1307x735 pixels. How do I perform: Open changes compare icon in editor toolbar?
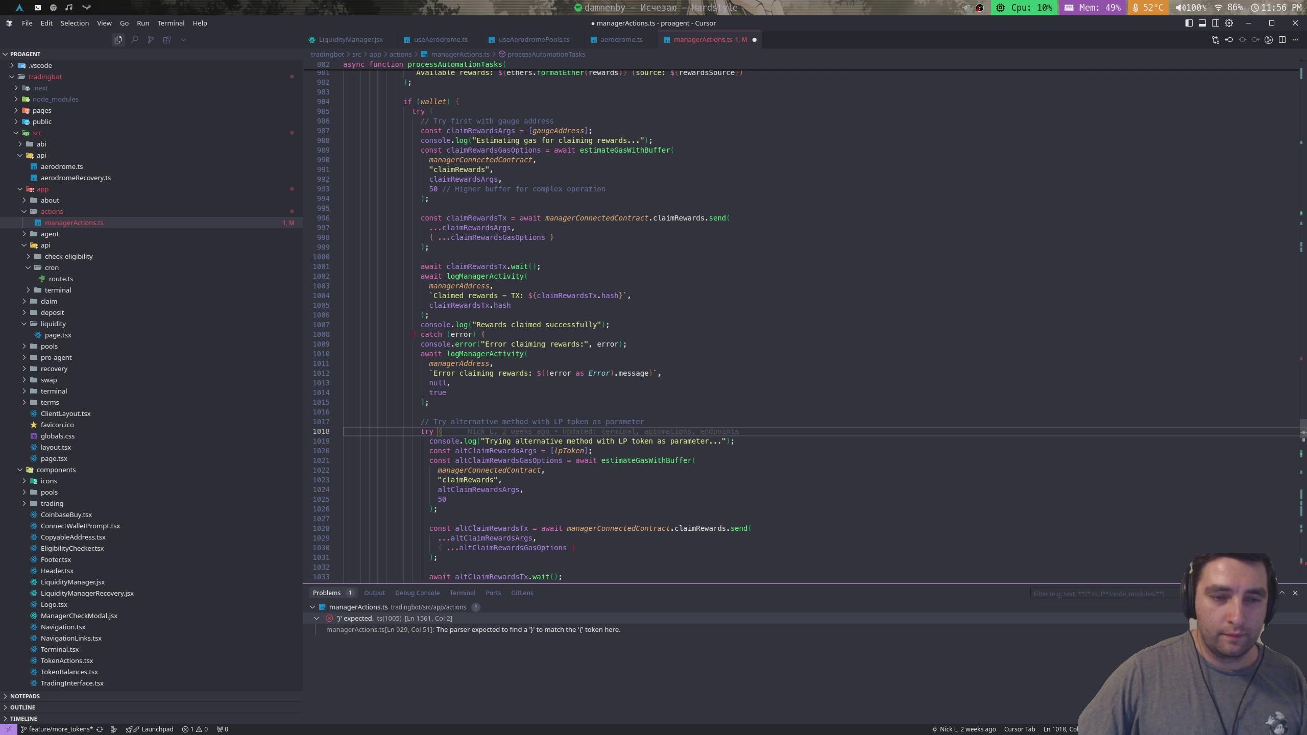1216,40
